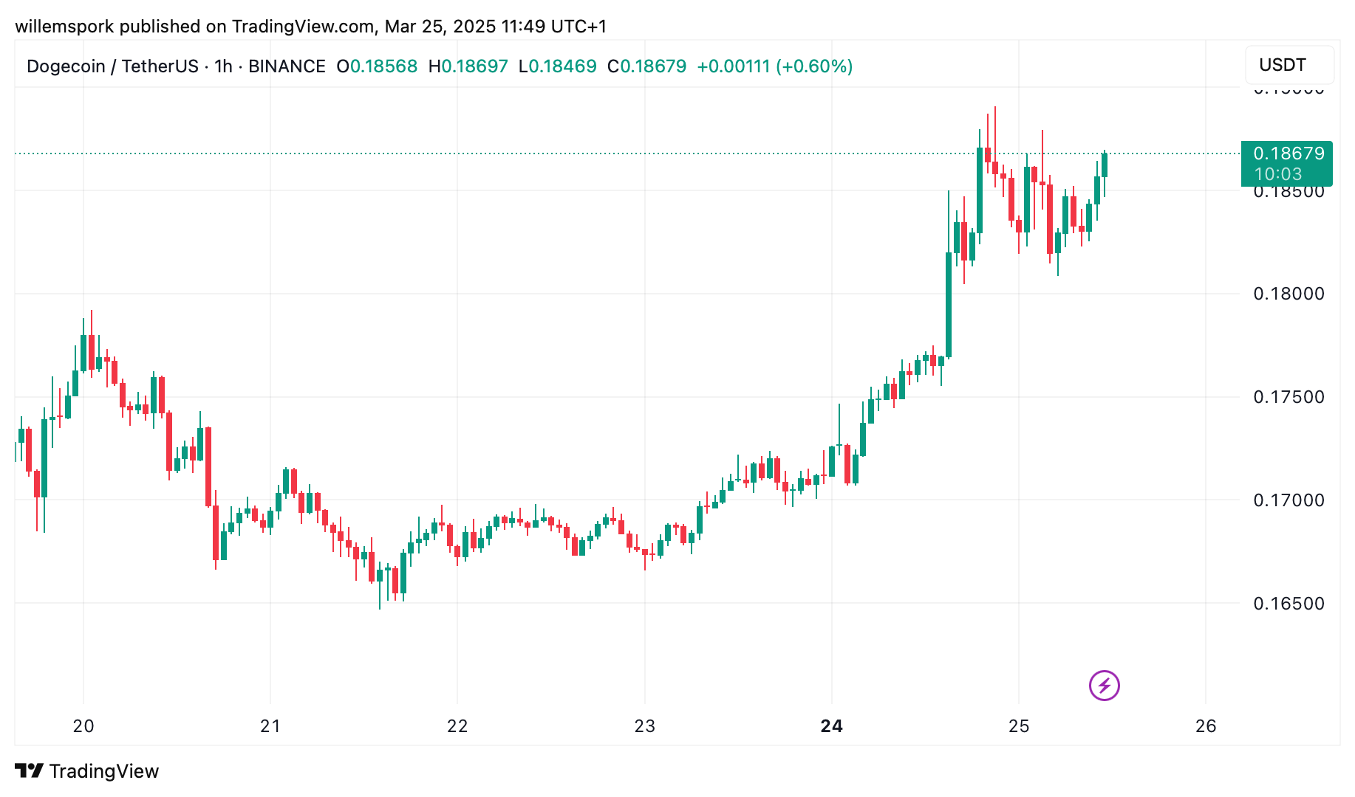Screen dimensions: 1355x797
Task: Click the TradingView logo mark at bottom left
Action: tap(29, 770)
